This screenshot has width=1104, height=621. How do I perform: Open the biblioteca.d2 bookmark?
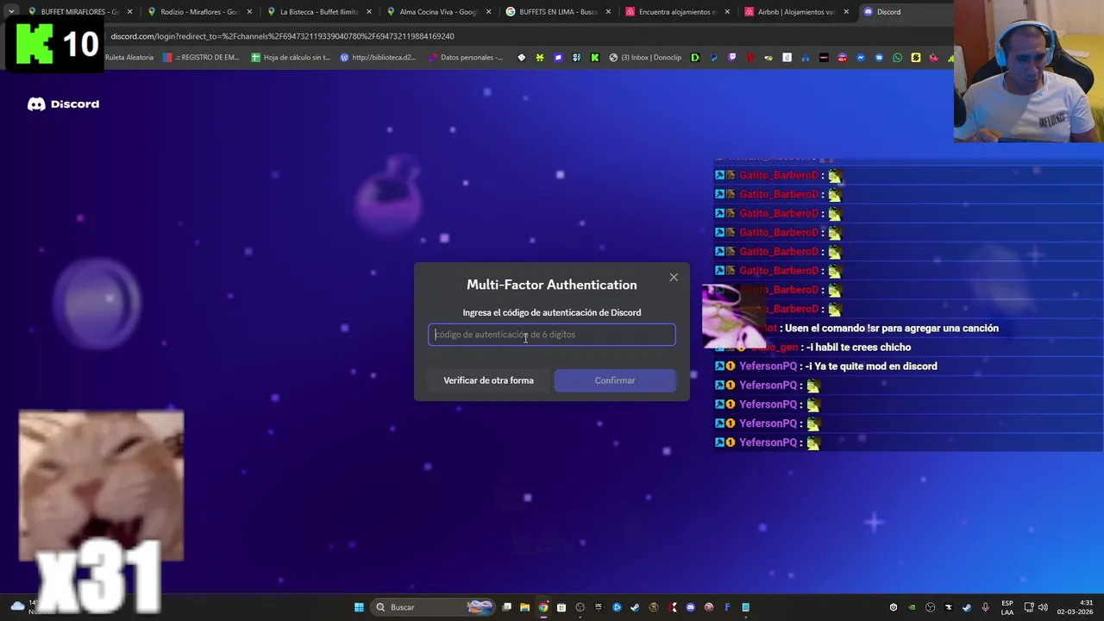click(x=378, y=58)
